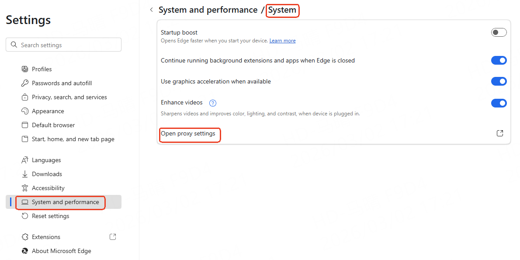Click the Learn more link

tap(282, 41)
